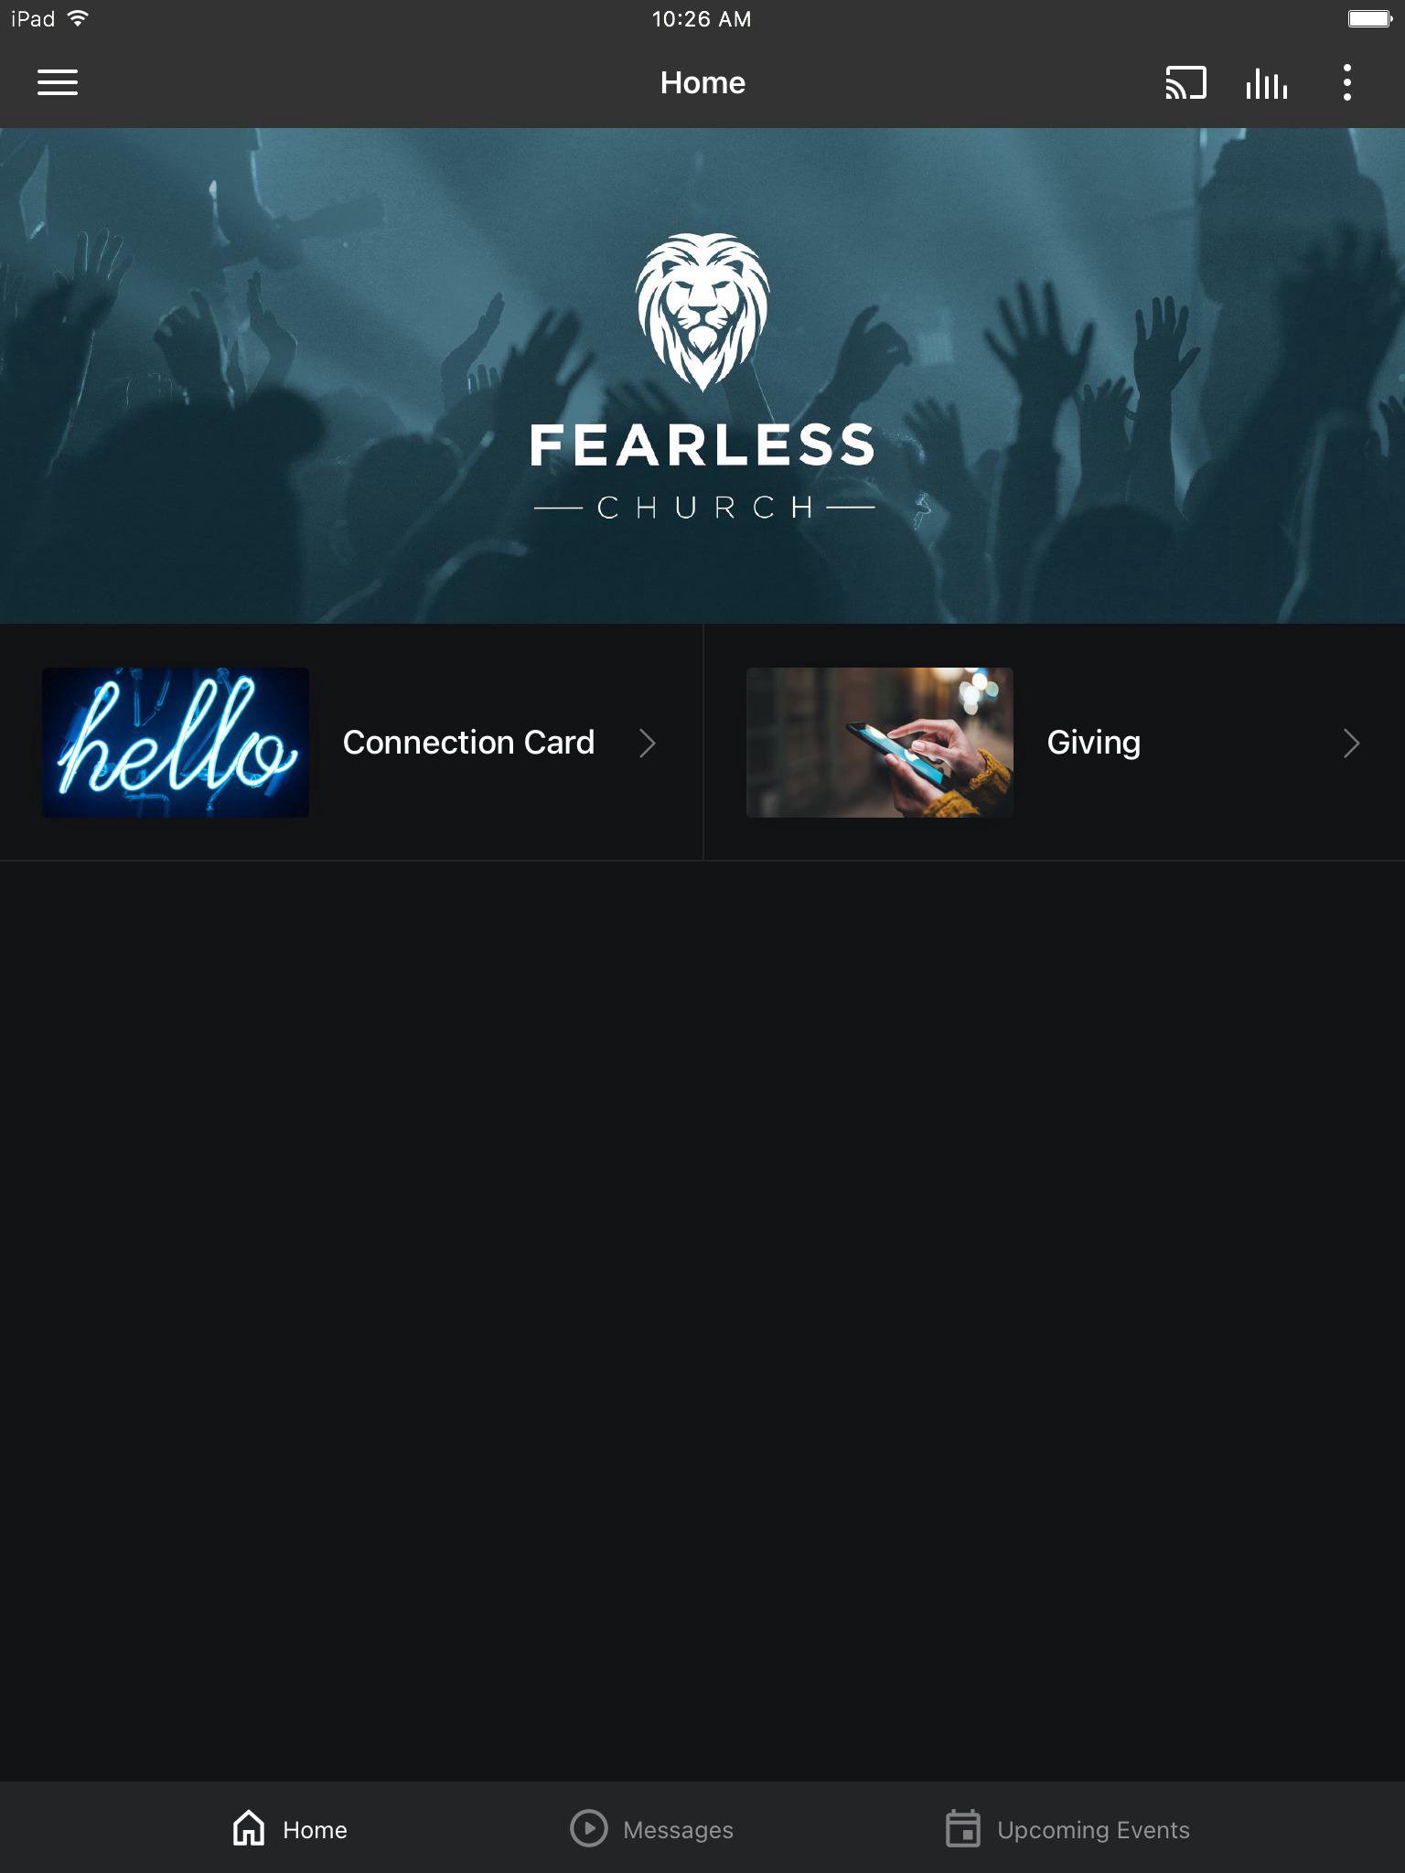Open the Connection Card link
The width and height of the screenshot is (1405, 1873).
(468, 743)
